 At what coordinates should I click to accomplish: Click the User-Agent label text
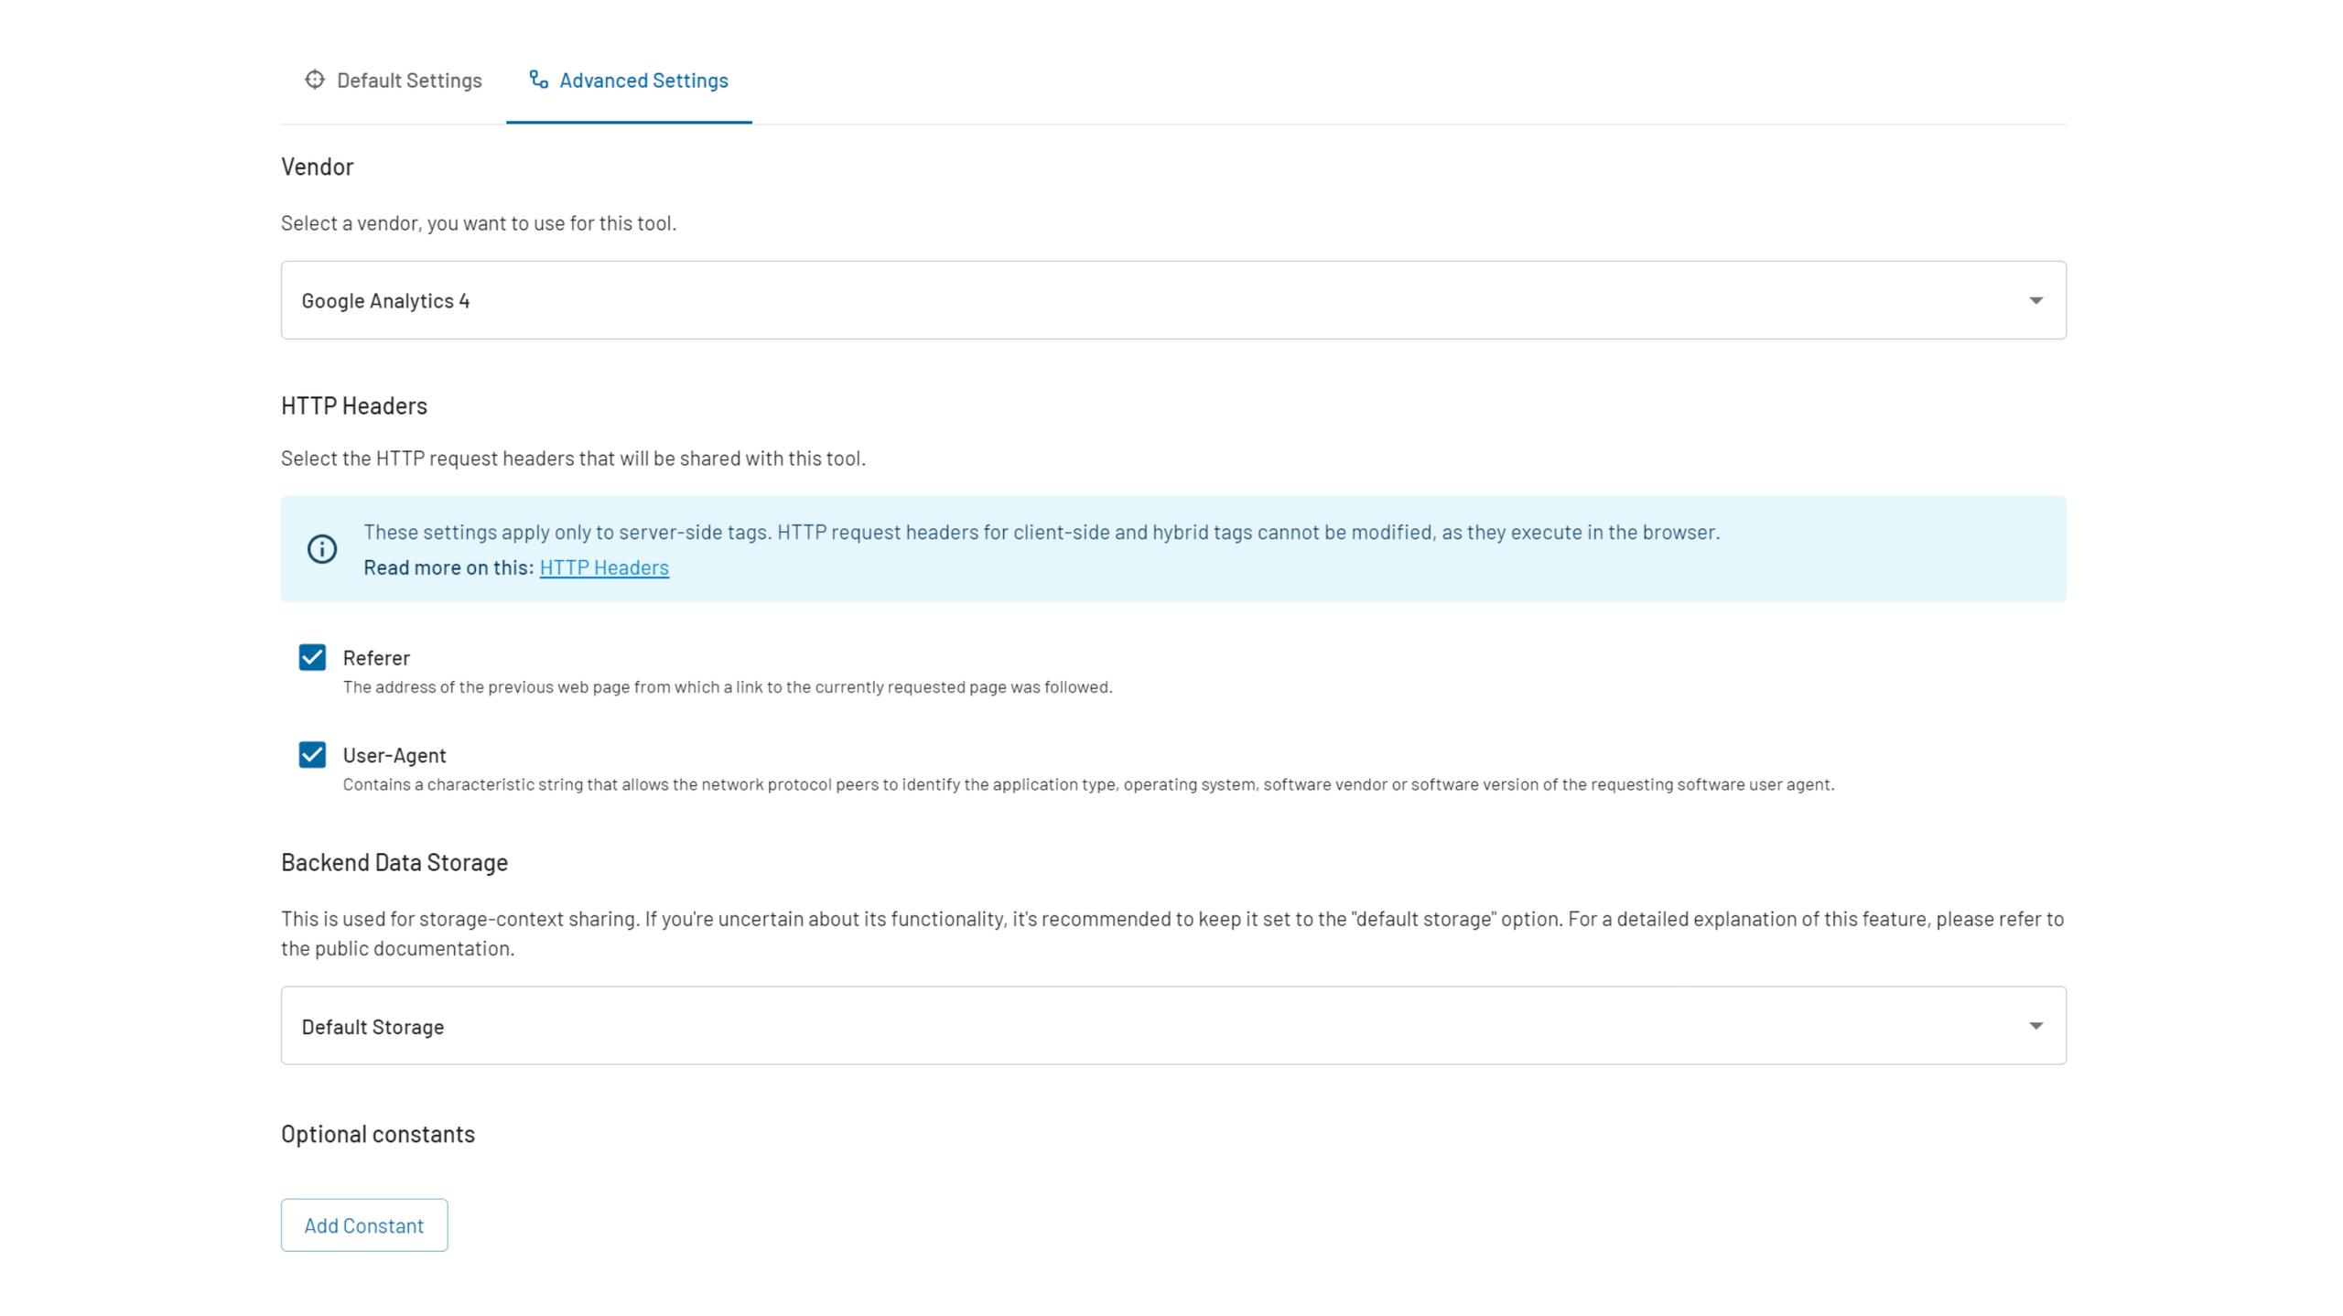click(x=394, y=755)
